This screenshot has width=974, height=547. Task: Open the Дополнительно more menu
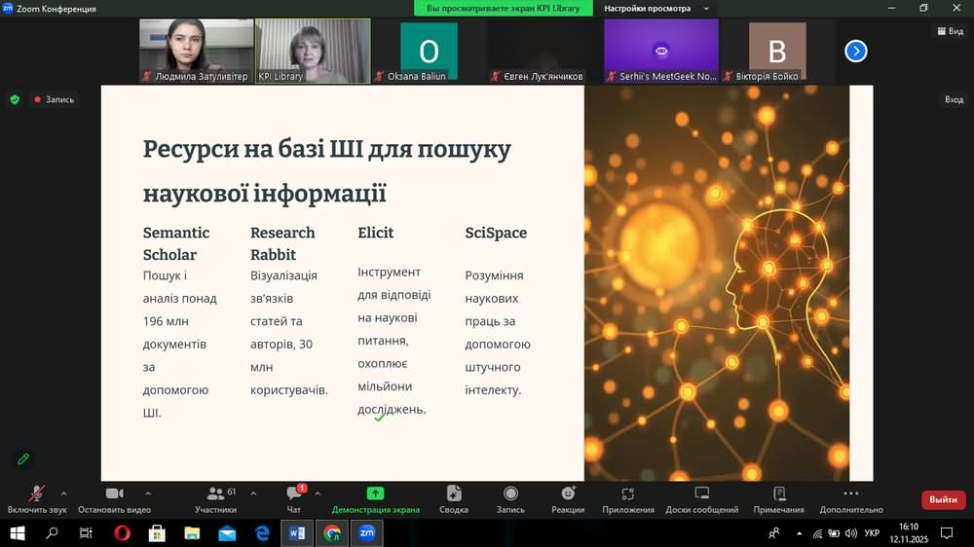click(850, 498)
